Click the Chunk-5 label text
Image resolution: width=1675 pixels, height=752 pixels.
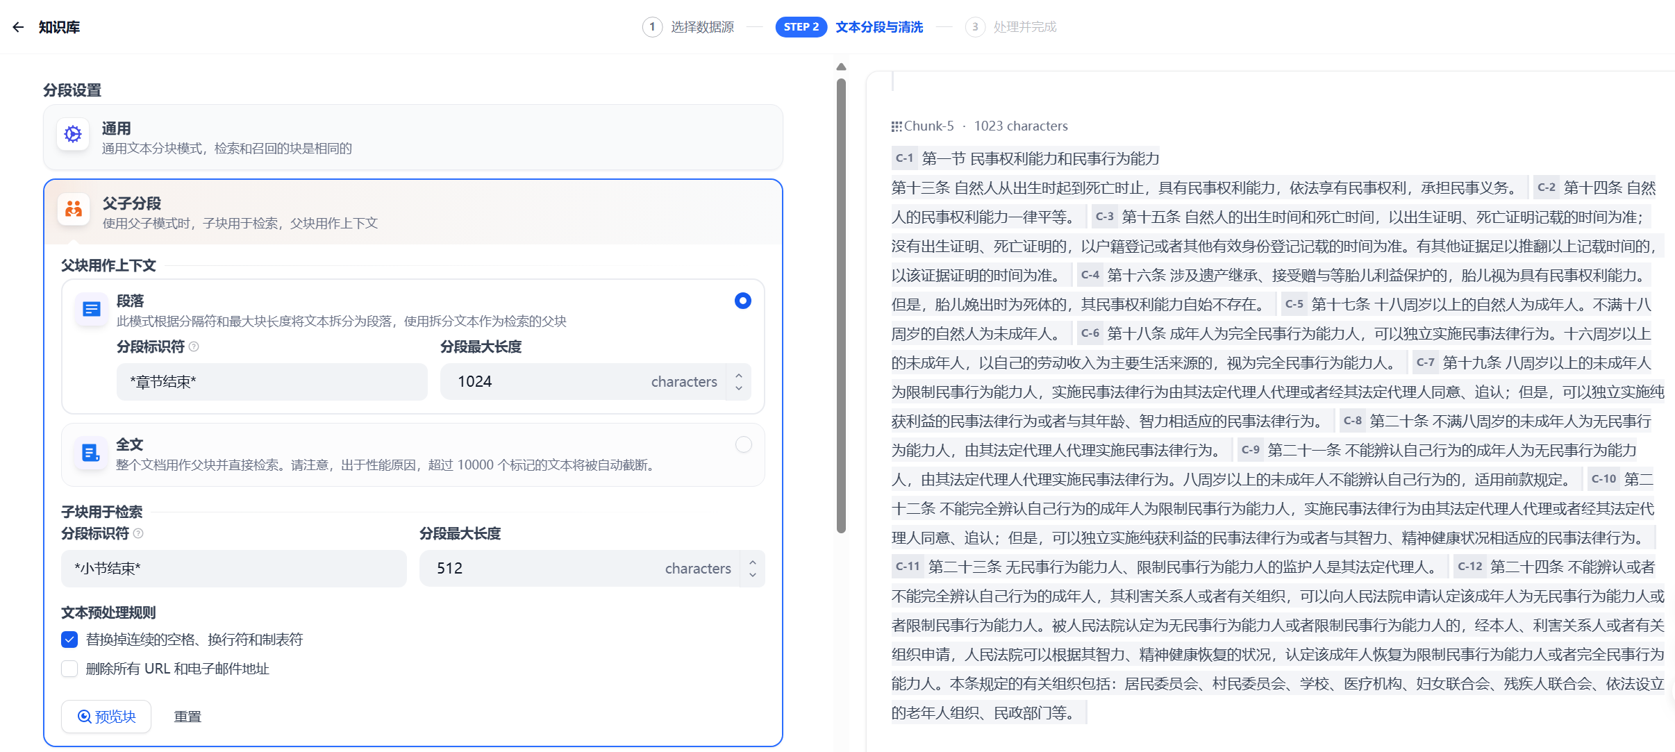point(929,126)
